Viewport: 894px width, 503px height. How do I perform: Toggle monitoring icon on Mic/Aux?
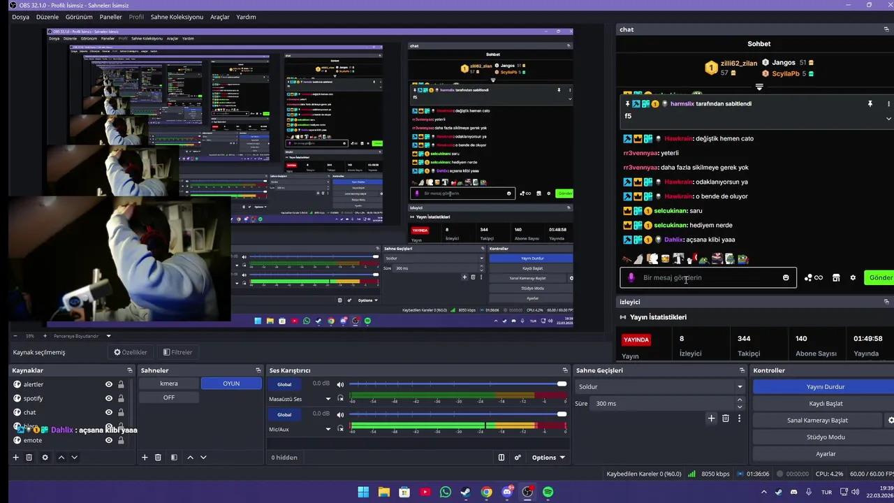(341, 429)
